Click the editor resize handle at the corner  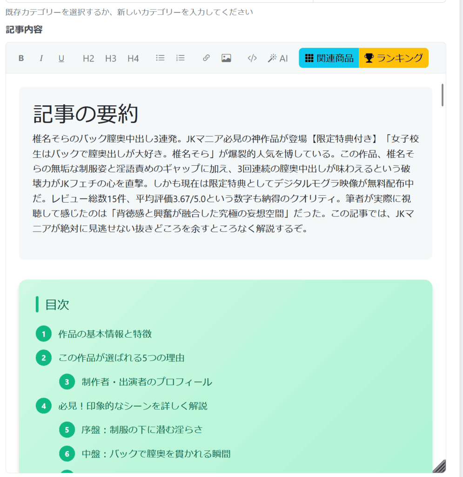point(439,467)
